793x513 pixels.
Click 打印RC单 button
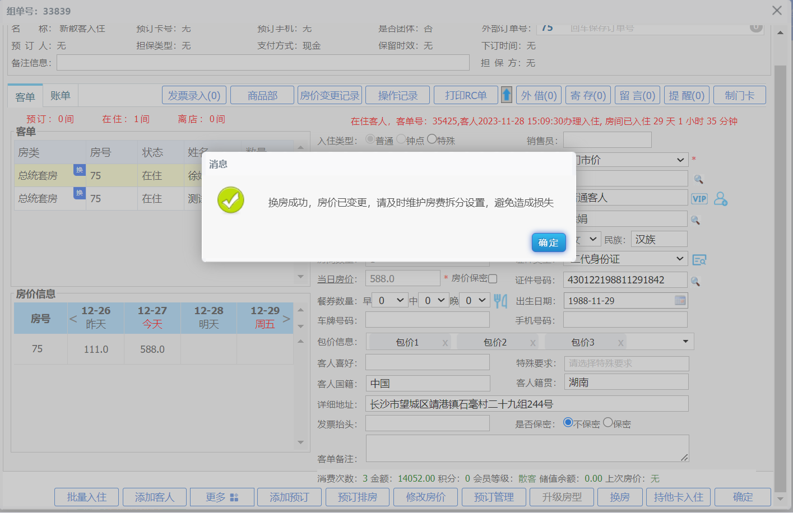coord(466,95)
